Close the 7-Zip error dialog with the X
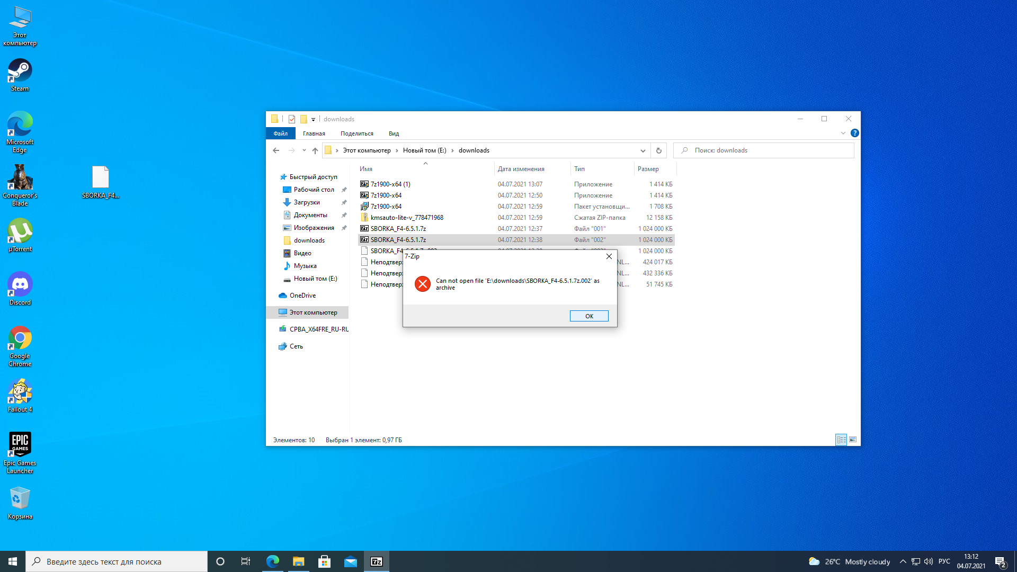Viewport: 1017px width, 572px height. point(609,256)
